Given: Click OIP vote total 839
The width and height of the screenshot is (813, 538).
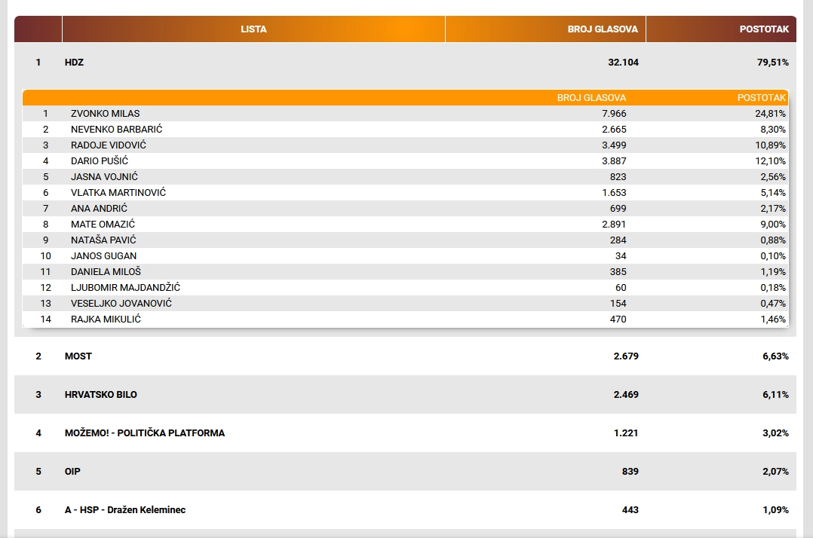Looking at the screenshot, I should 630,471.
